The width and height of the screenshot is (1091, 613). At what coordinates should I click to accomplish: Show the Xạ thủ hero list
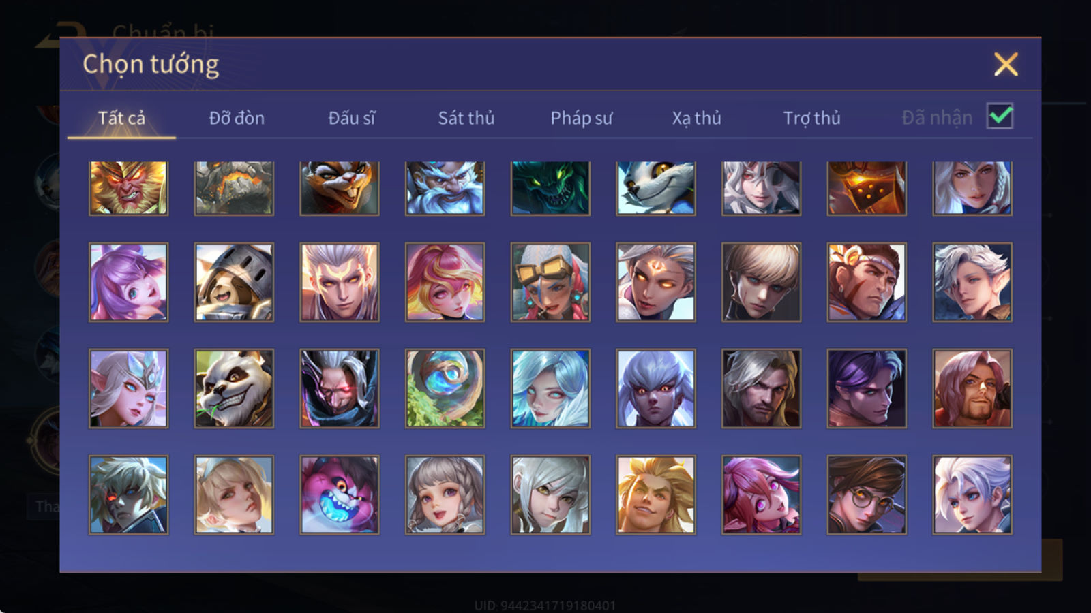click(x=696, y=118)
